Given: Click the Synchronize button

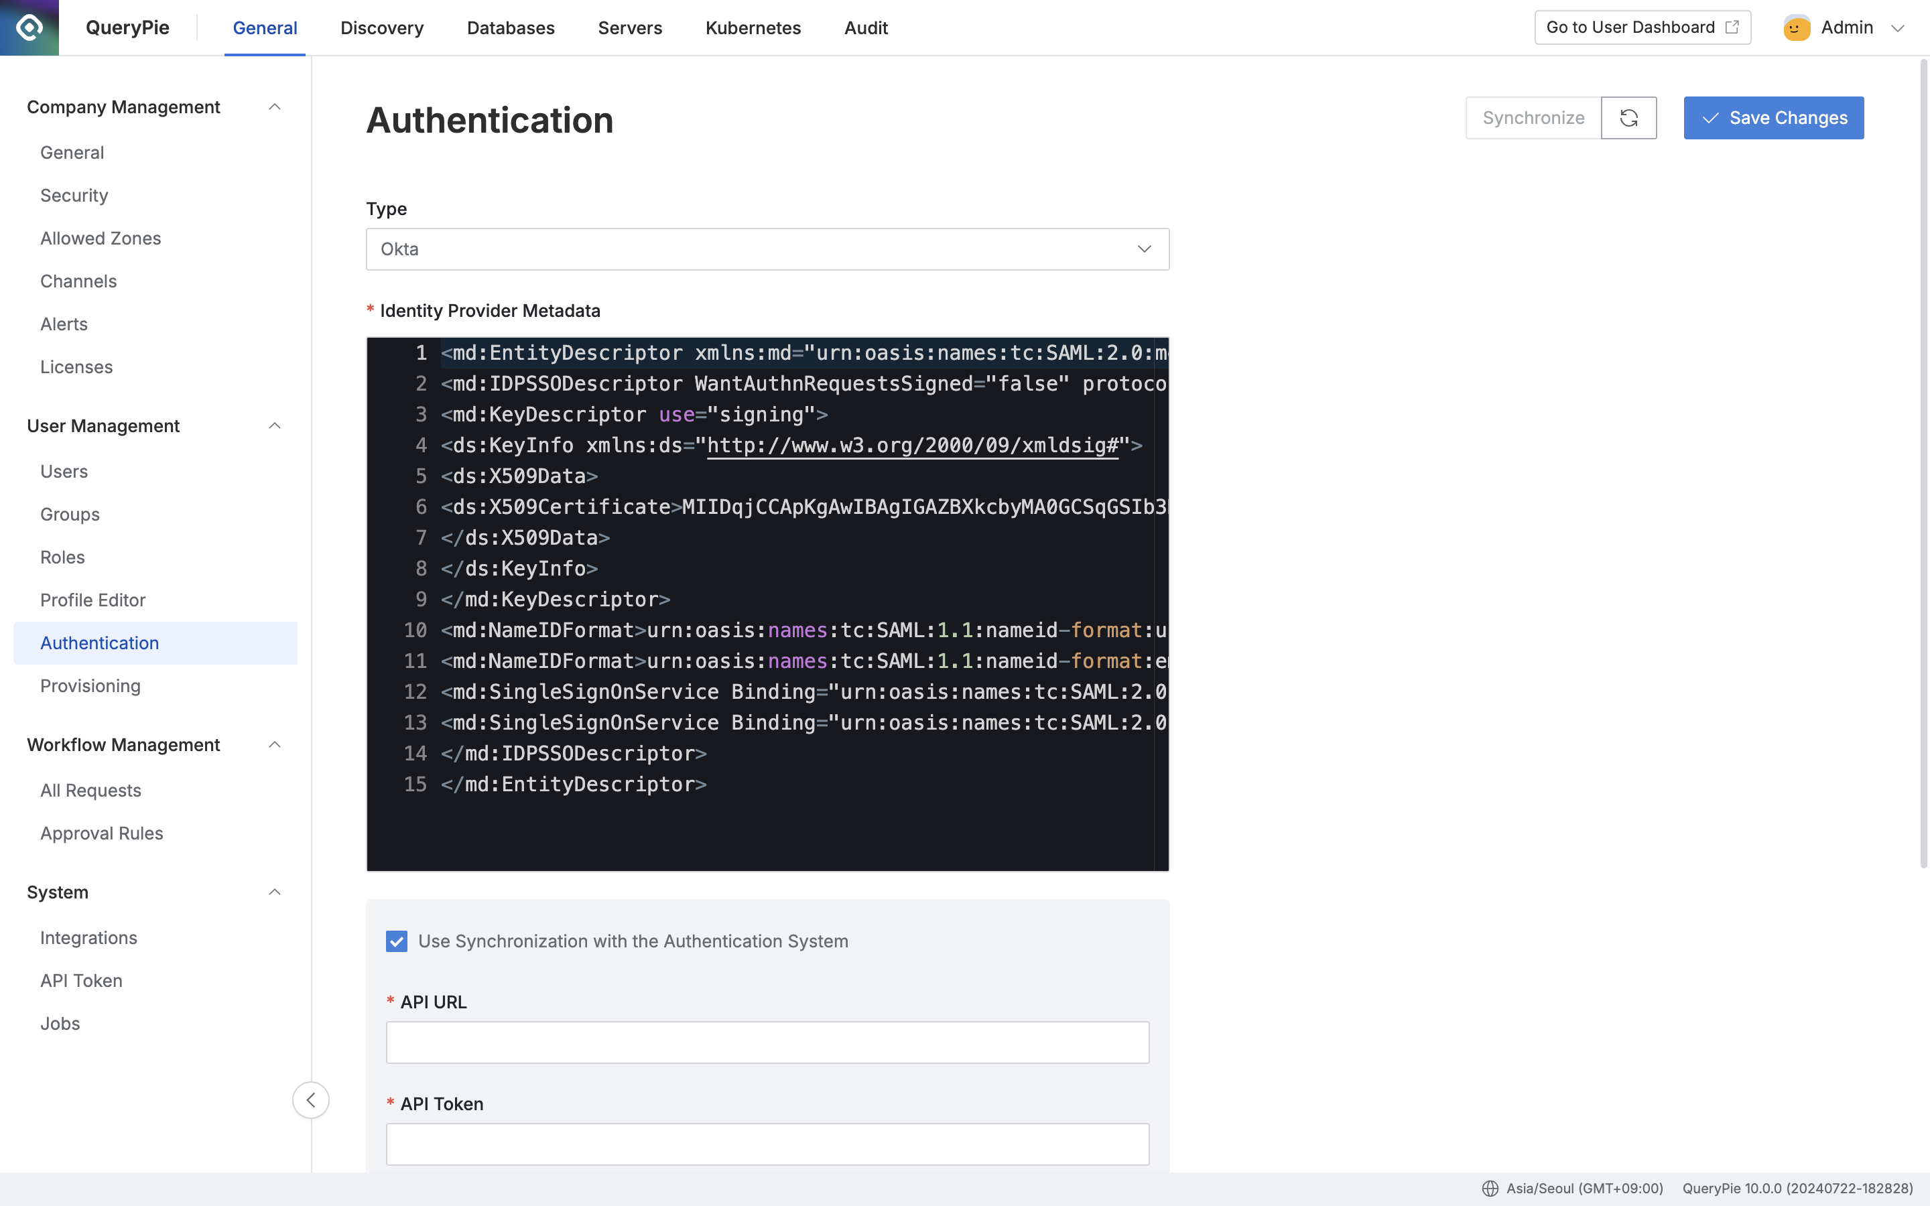Looking at the screenshot, I should pyautogui.click(x=1533, y=118).
